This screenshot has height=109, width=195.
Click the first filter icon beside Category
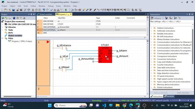(x=167, y=18)
